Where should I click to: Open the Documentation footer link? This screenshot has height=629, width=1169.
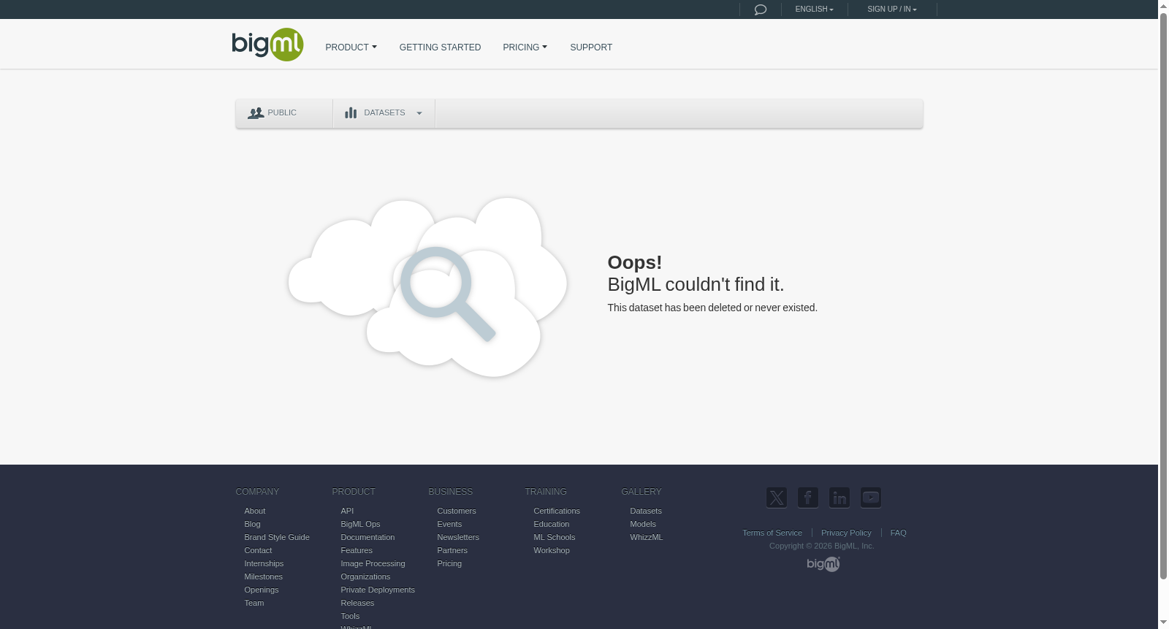(x=368, y=538)
